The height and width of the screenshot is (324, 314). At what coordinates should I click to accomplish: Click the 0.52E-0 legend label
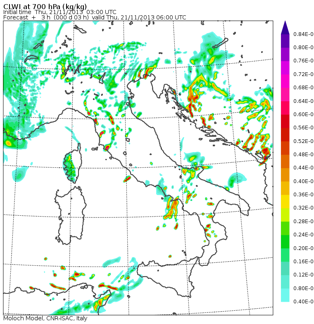pyautogui.click(x=303, y=141)
